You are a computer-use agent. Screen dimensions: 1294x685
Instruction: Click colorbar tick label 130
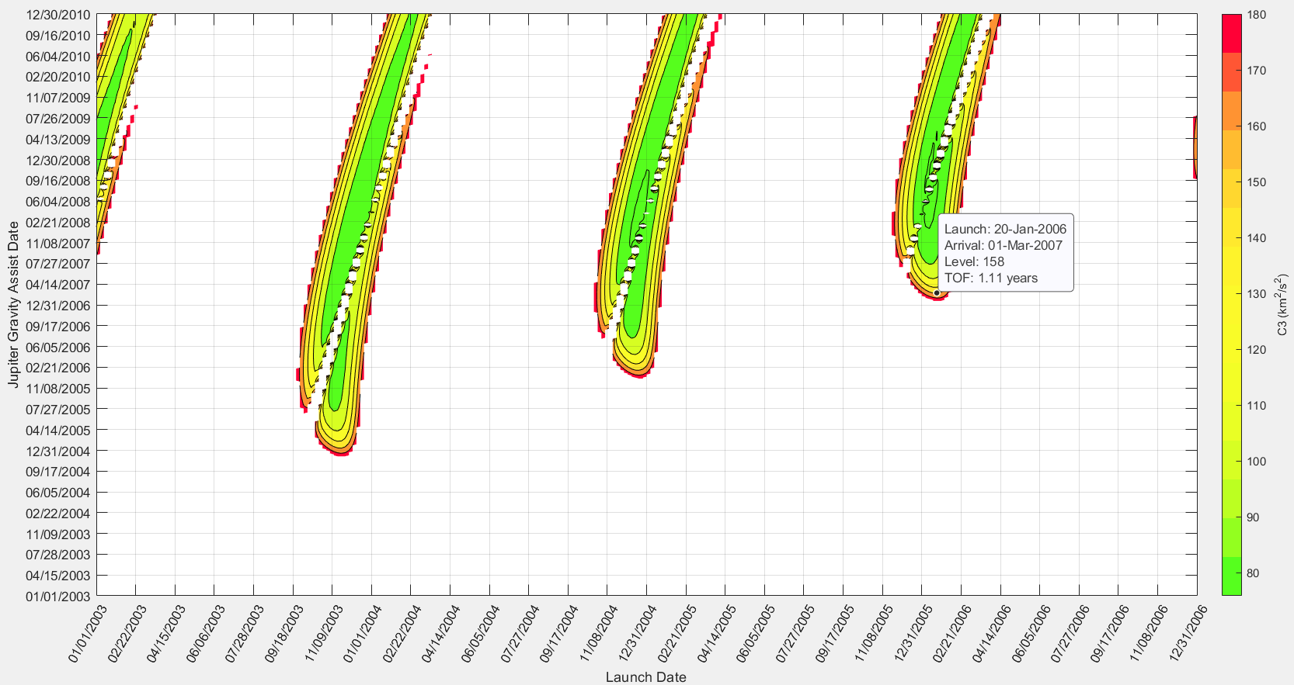(x=1256, y=294)
